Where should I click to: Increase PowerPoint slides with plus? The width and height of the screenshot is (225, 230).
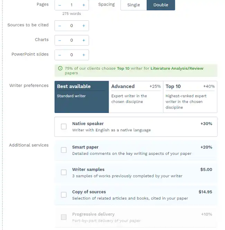(x=84, y=55)
